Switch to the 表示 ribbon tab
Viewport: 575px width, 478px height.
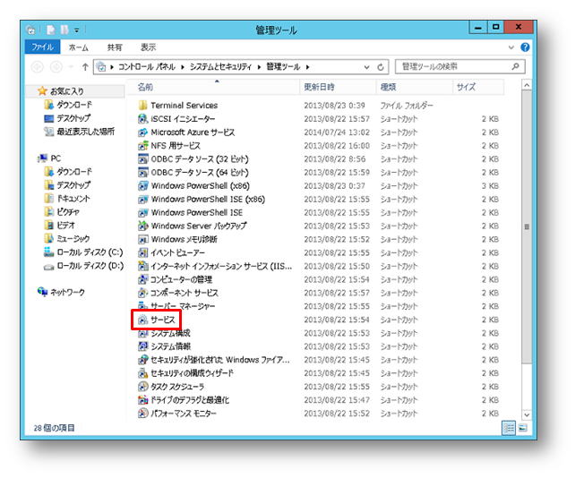tap(148, 47)
